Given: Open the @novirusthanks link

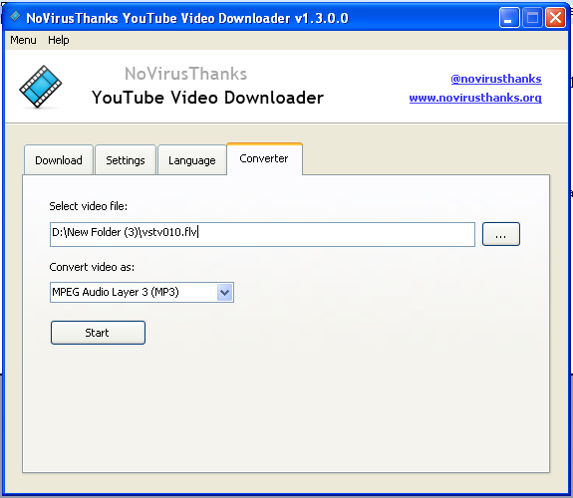Looking at the screenshot, I should pos(496,79).
